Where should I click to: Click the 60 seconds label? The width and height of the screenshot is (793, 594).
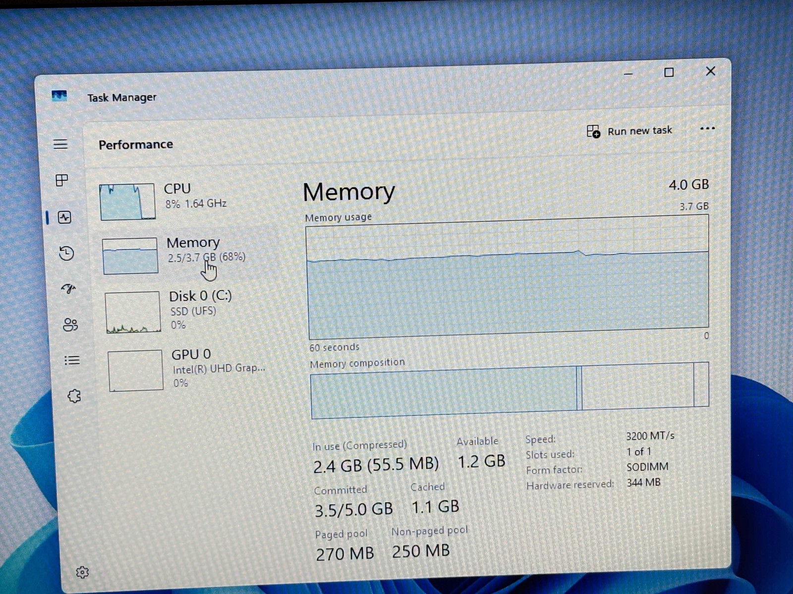pyautogui.click(x=334, y=347)
